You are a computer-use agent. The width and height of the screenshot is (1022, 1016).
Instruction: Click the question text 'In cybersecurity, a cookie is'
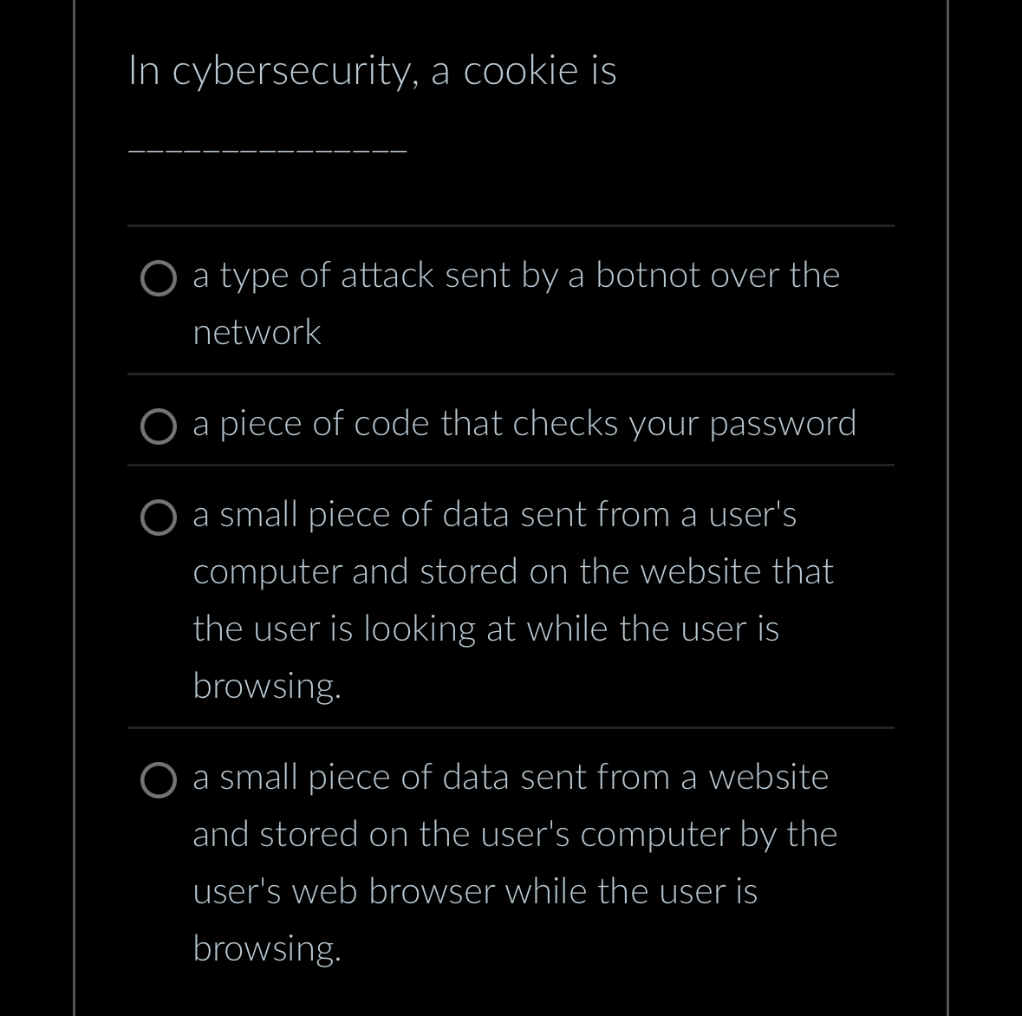pos(372,70)
